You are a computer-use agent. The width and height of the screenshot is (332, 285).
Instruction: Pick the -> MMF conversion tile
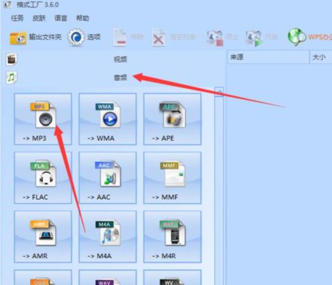click(x=172, y=178)
